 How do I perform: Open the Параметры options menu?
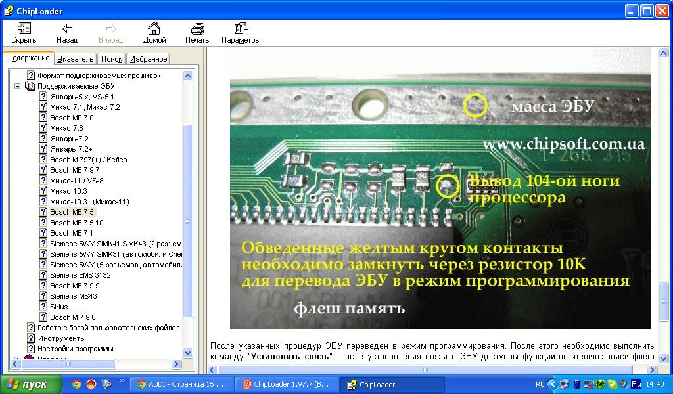click(x=241, y=33)
